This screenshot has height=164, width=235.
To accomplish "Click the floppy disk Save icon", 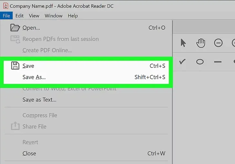I will tap(15, 66).
